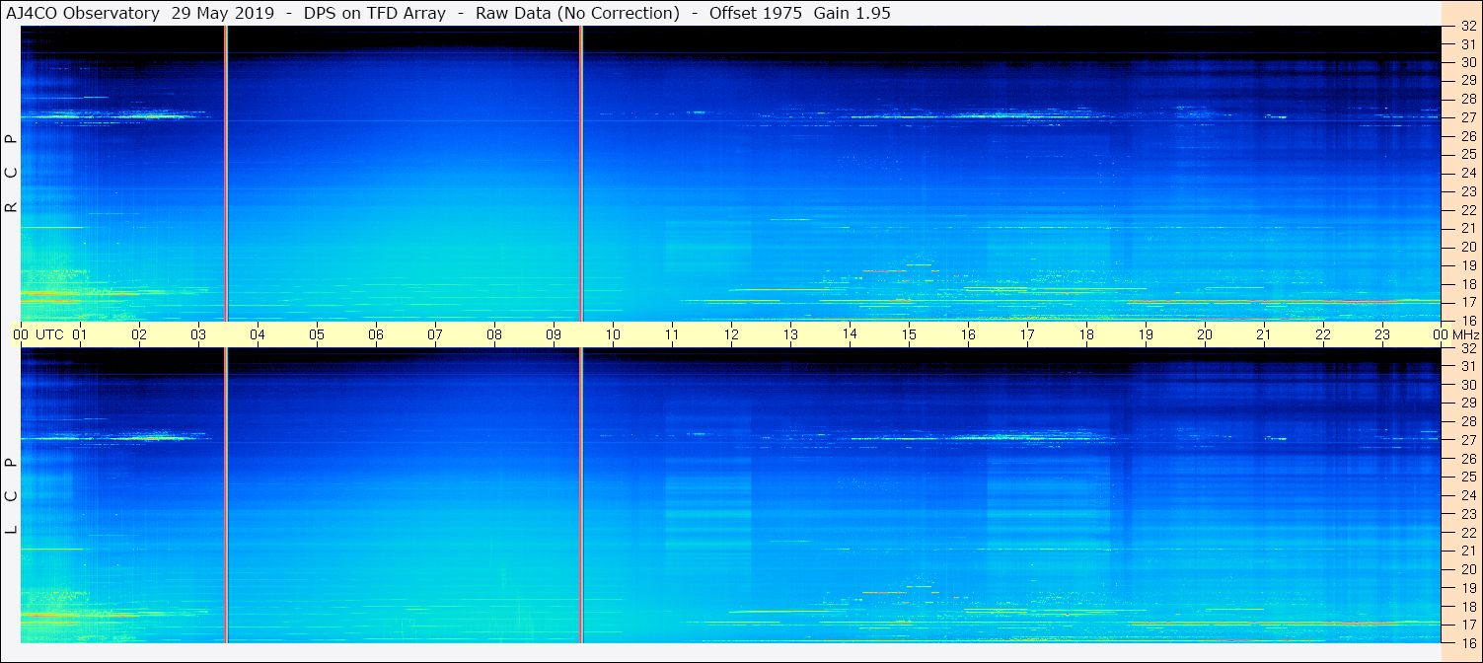
Task: Click LCP panel's "18" MHz label
Action: point(1468,607)
